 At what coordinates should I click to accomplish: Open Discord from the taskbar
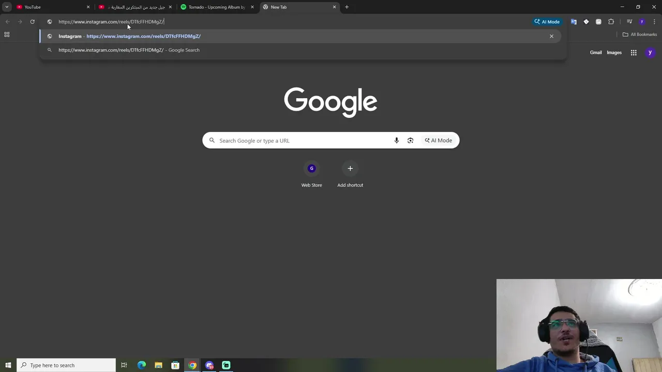tap(209, 365)
